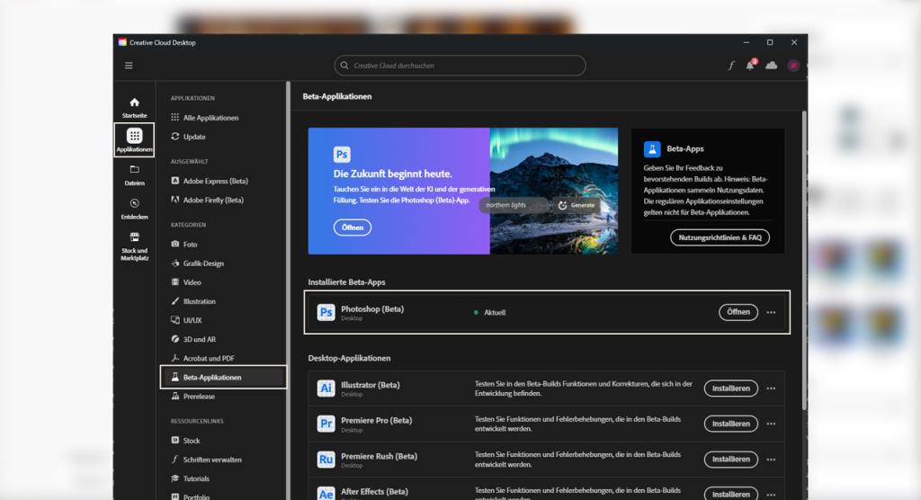The height and width of the screenshot is (500, 921).
Task: Open more options for Illustrator (Beta)
Action: click(771, 388)
